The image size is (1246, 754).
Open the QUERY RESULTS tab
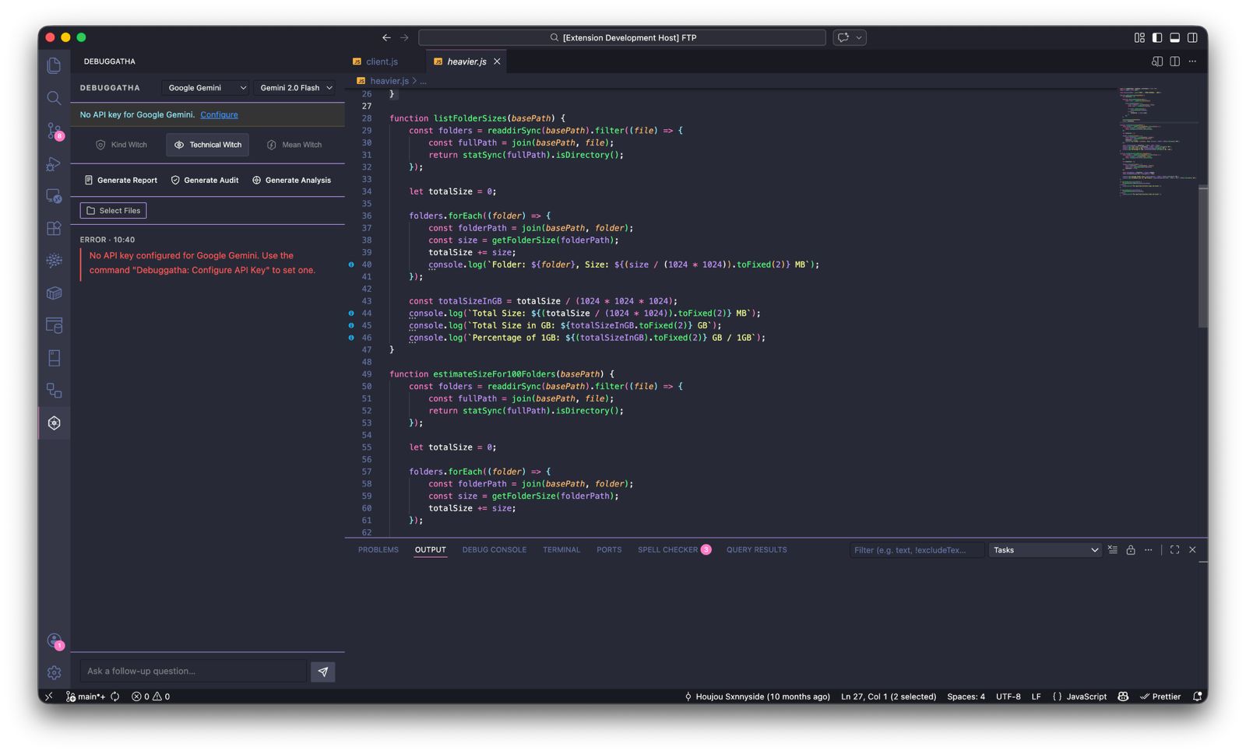point(757,550)
